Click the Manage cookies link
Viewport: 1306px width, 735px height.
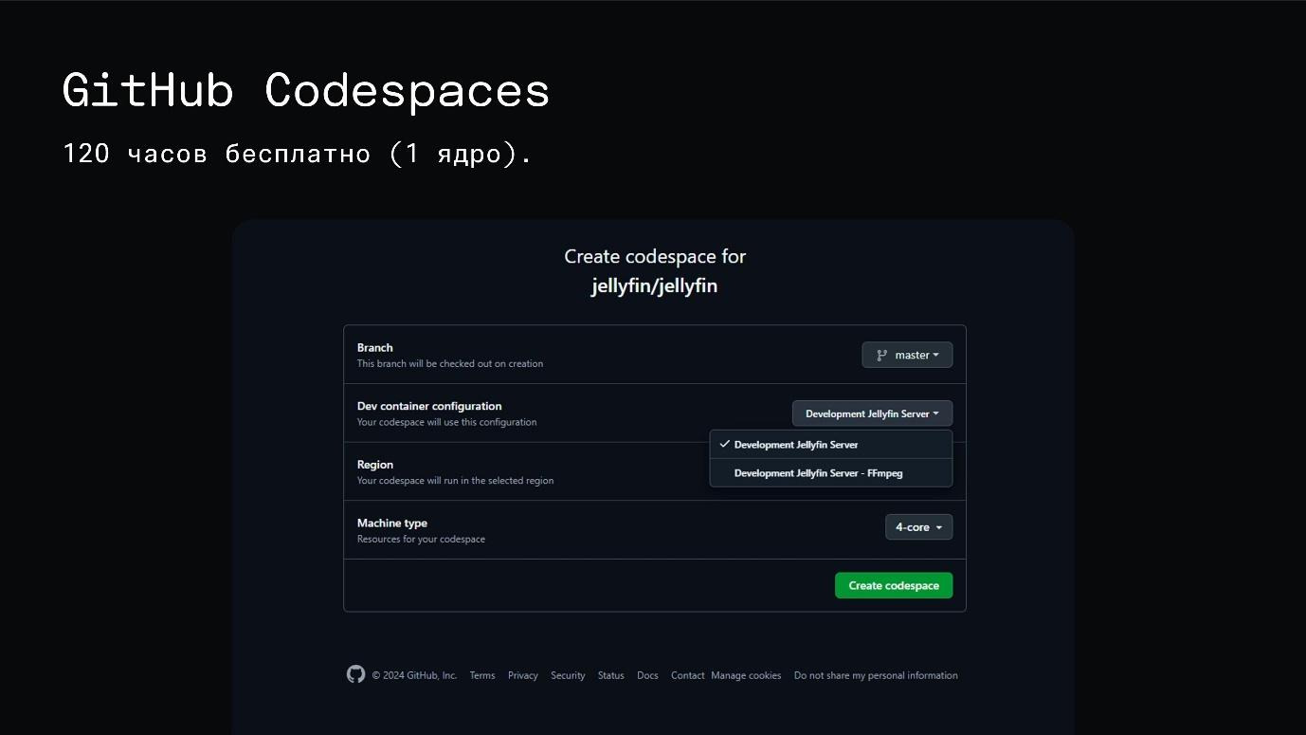click(746, 674)
